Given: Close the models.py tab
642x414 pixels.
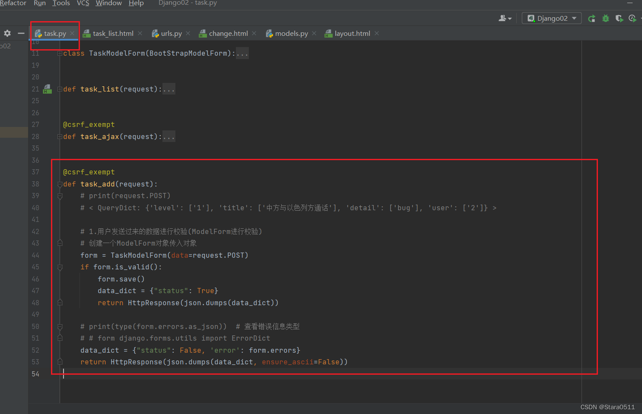Looking at the screenshot, I should 314,33.
